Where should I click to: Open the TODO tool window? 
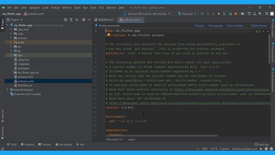(12, 145)
